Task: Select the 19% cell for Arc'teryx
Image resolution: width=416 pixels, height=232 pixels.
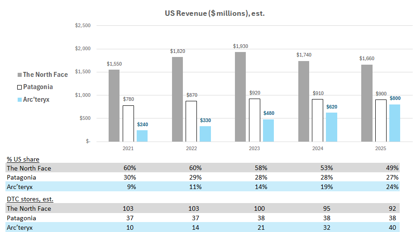Action: coord(326,187)
